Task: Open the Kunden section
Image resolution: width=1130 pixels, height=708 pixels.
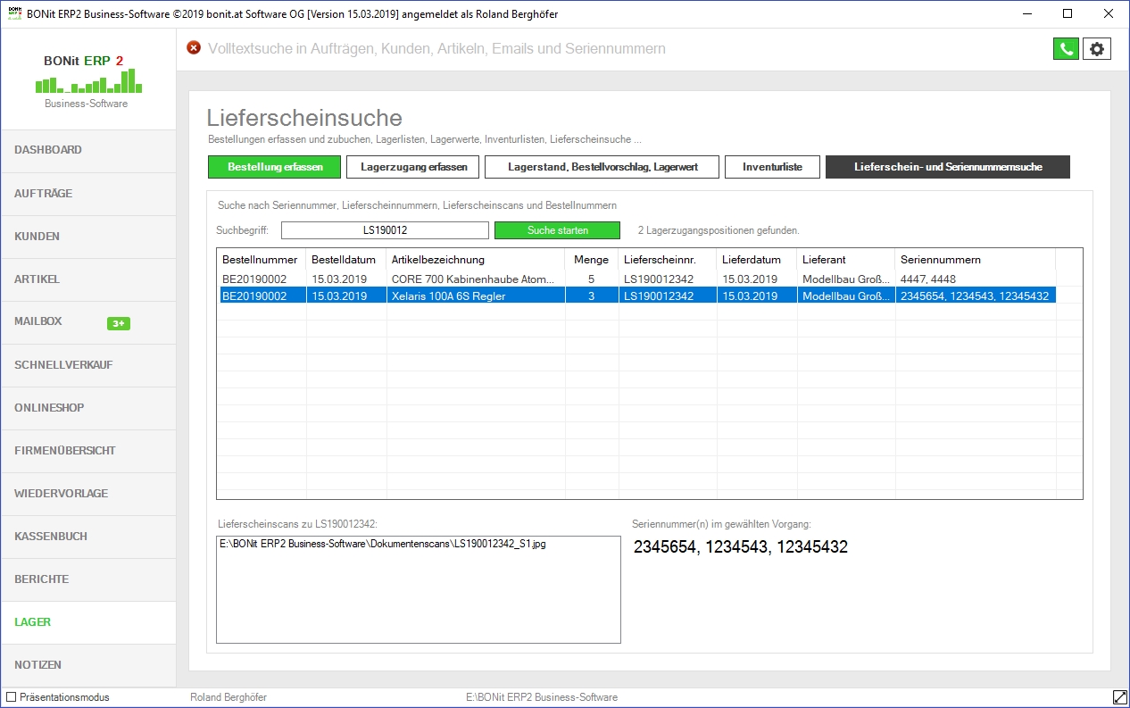Action: click(87, 237)
